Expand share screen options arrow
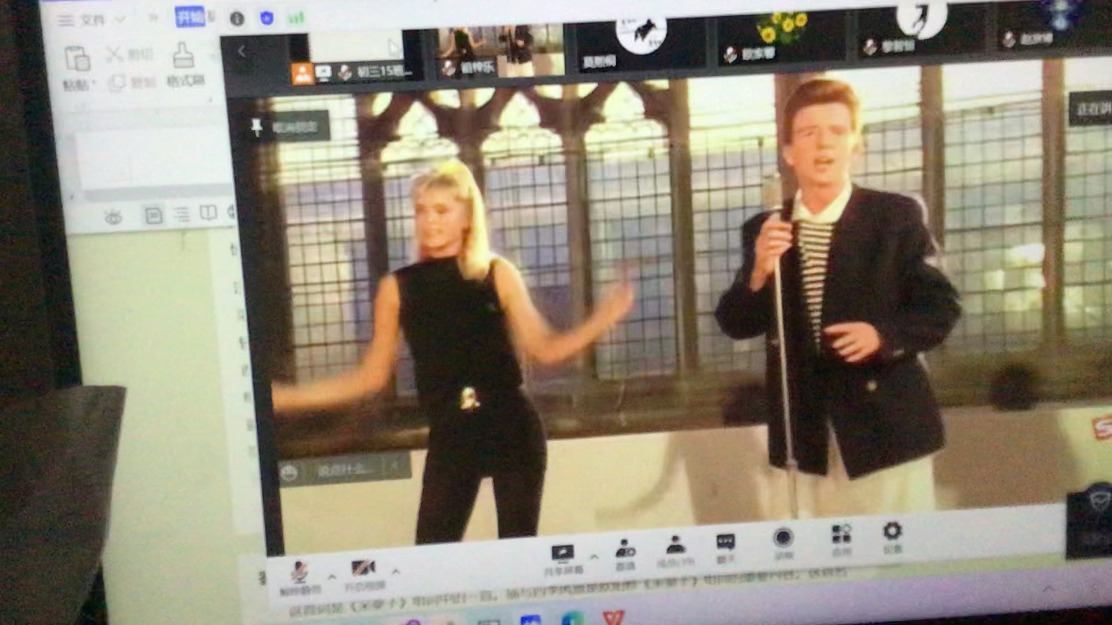1112x625 pixels. tap(594, 557)
